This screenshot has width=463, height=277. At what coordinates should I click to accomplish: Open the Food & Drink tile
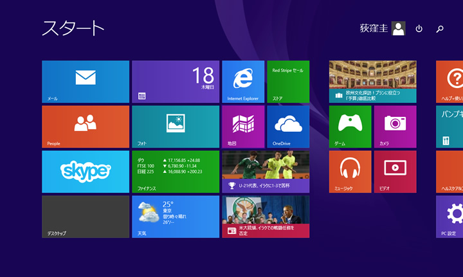click(449, 127)
